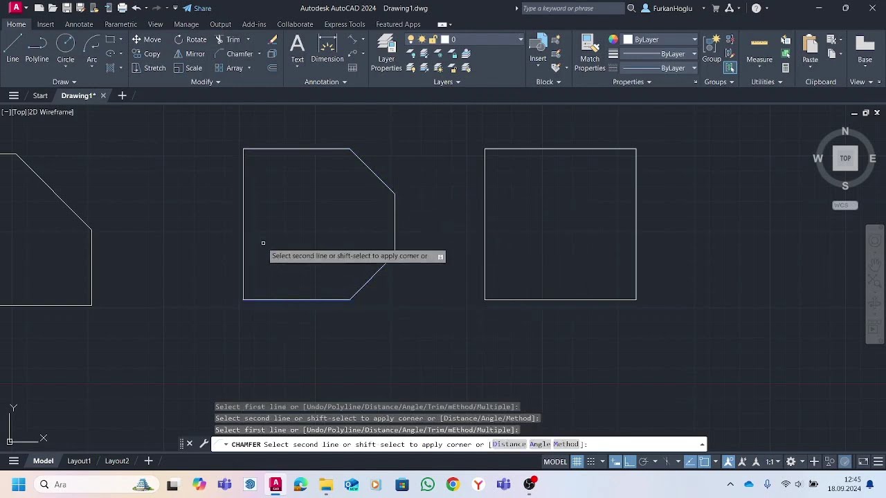Click Match Properties
886x498 pixels.
tap(590, 53)
